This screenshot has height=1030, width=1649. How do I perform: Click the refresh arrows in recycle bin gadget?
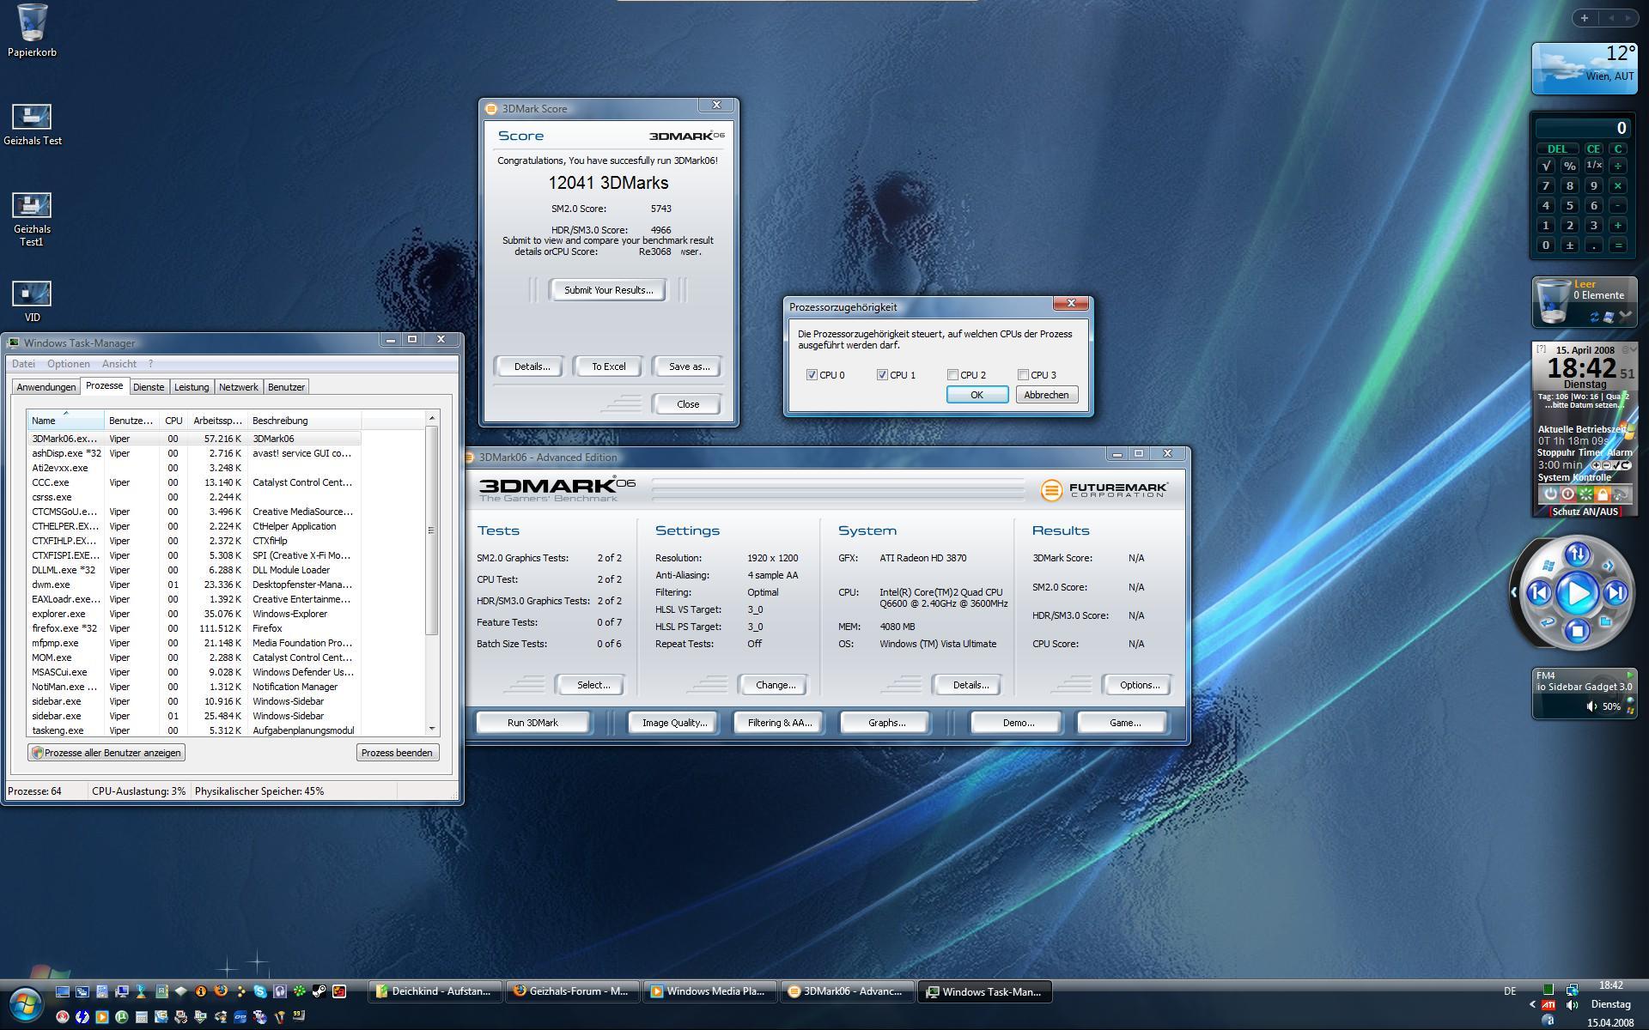pyautogui.click(x=1594, y=317)
